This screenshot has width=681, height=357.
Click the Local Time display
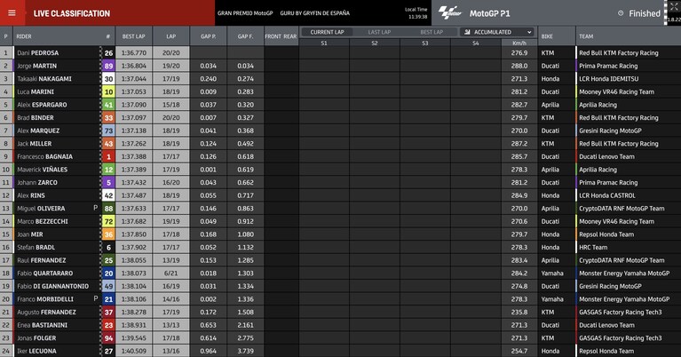(417, 13)
